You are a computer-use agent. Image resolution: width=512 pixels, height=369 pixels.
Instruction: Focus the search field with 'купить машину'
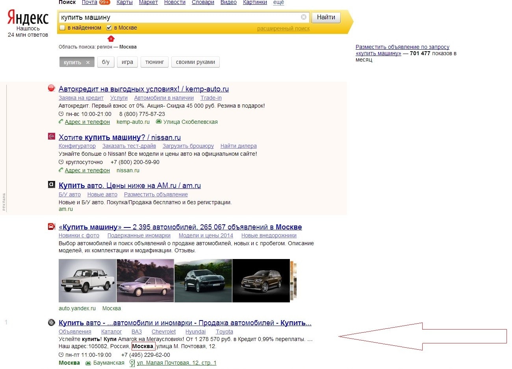click(x=179, y=17)
